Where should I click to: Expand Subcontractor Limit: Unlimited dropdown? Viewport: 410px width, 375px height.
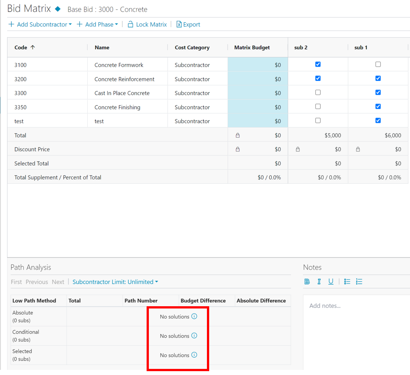pos(115,282)
